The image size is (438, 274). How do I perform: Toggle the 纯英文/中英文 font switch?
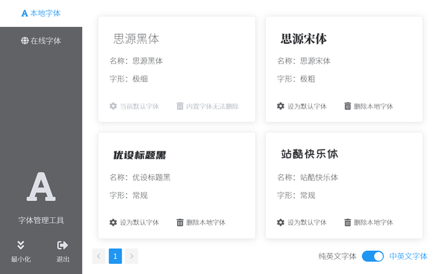pos(373,256)
